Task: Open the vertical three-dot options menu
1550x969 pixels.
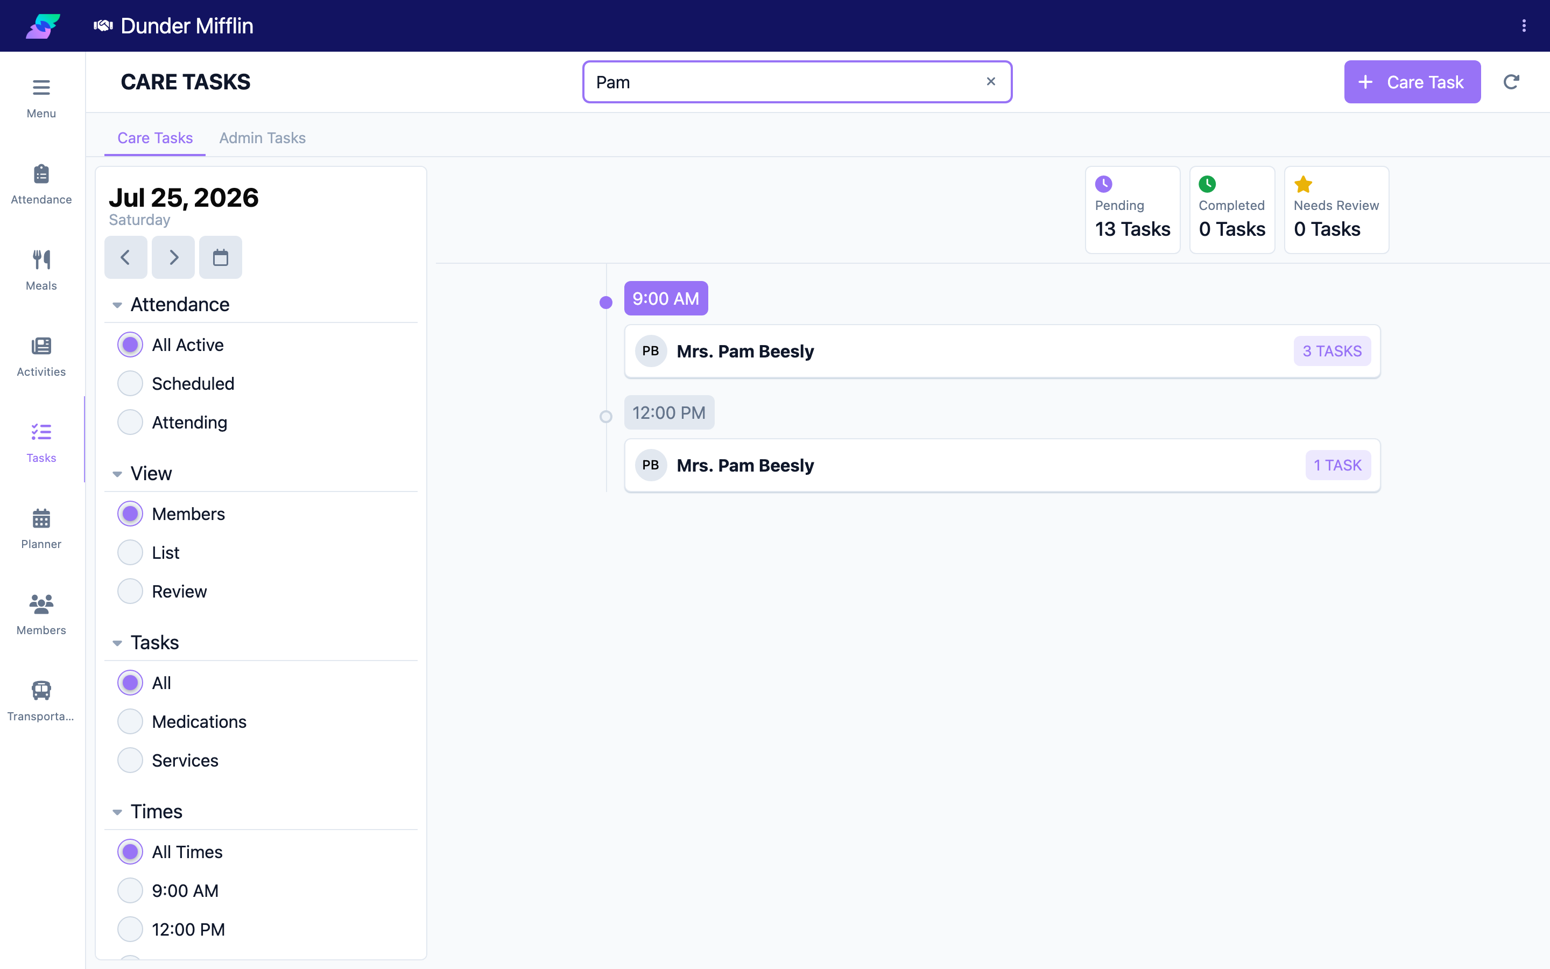Action: (x=1524, y=26)
